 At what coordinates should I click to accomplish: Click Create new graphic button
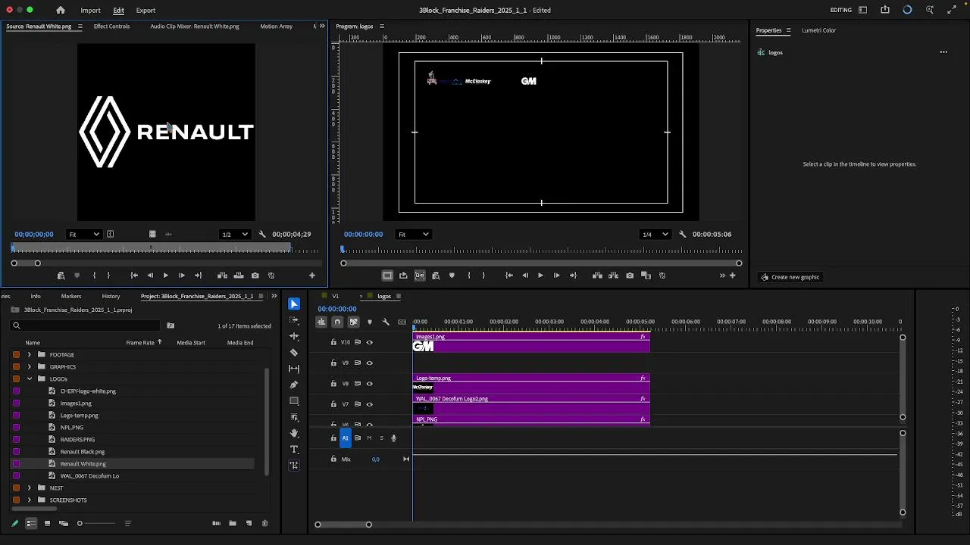click(x=790, y=277)
